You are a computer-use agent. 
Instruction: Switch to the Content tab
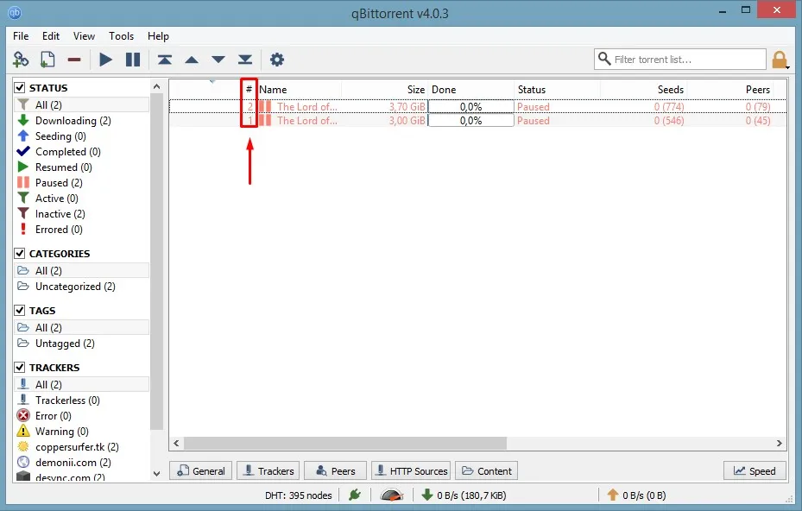click(486, 470)
